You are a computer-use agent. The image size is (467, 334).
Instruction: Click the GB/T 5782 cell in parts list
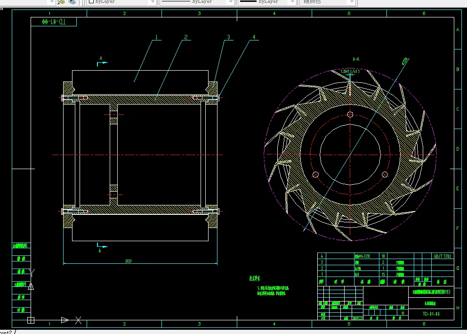pyautogui.click(x=443, y=256)
